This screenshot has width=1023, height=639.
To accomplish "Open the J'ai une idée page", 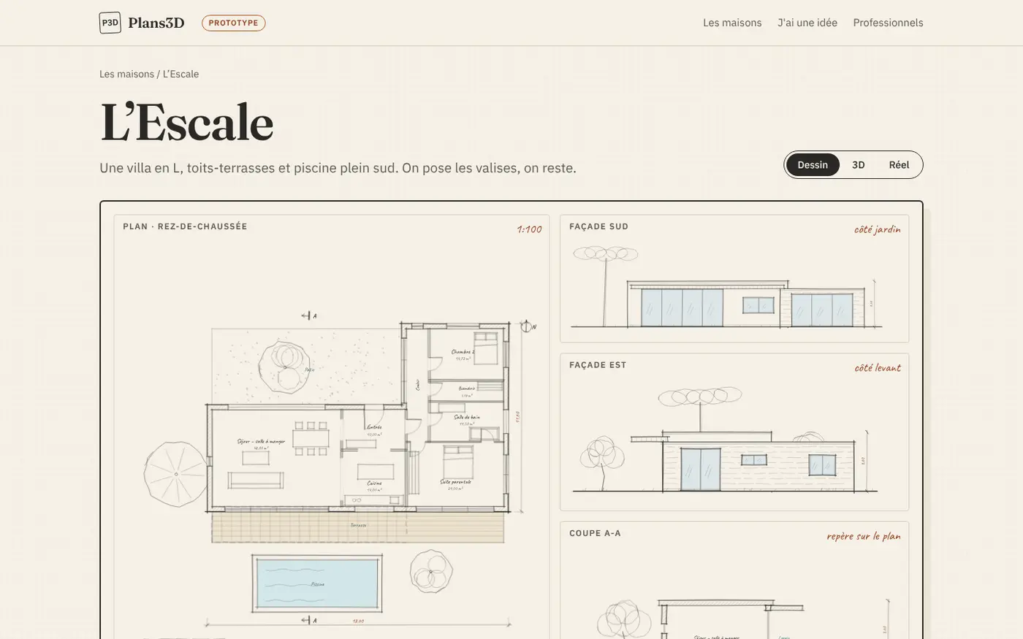I will pyautogui.click(x=807, y=23).
